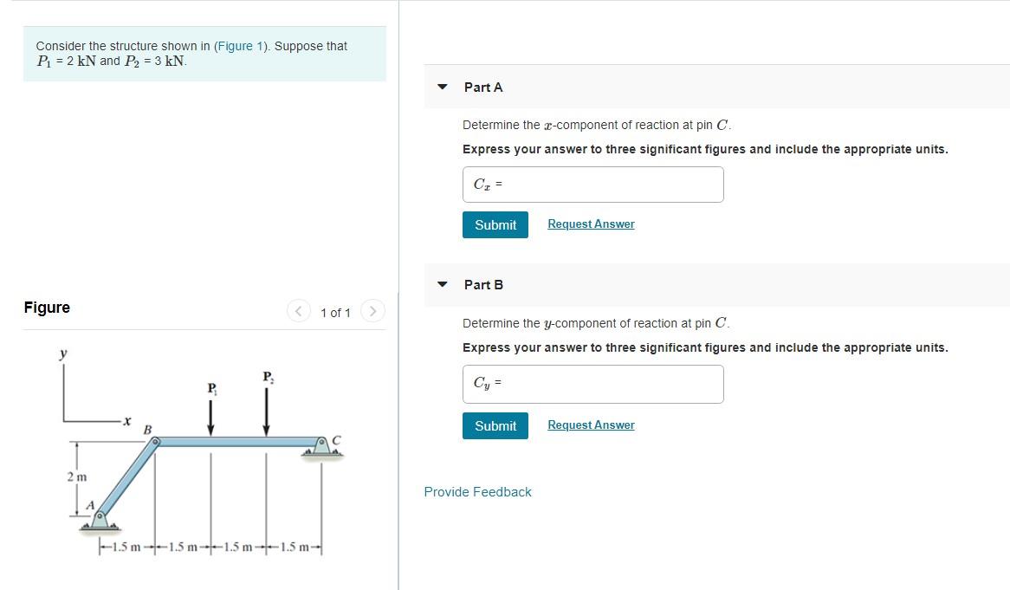Screen dimensions: 1010x590
Task: Collapse the Part A section triangle
Action: (x=443, y=87)
